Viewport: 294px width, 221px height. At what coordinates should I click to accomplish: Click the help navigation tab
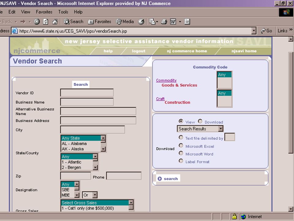(108, 51)
